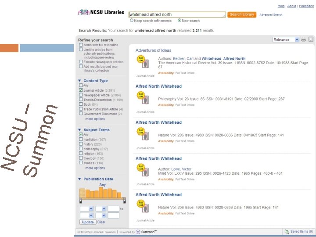Click the end year text box
This screenshot has height=237, width=316.
point(114,215)
